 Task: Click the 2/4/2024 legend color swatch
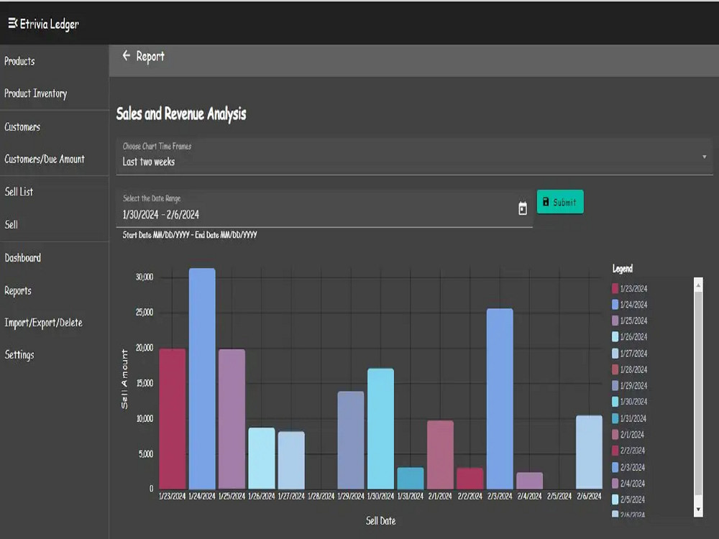[615, 484]
